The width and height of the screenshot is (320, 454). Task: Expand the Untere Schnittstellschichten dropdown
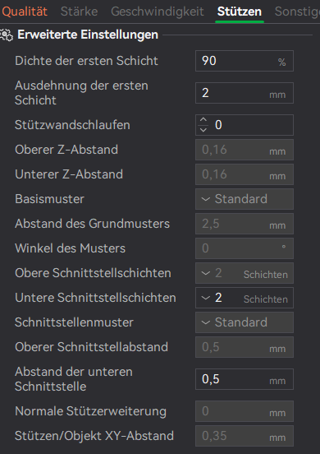click(x=245, y=298)
